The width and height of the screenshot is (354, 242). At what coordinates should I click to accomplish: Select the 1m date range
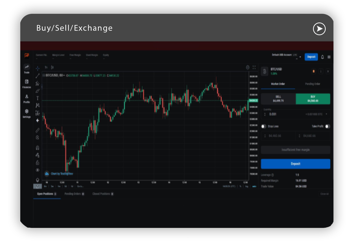click(x=59, y=186)
